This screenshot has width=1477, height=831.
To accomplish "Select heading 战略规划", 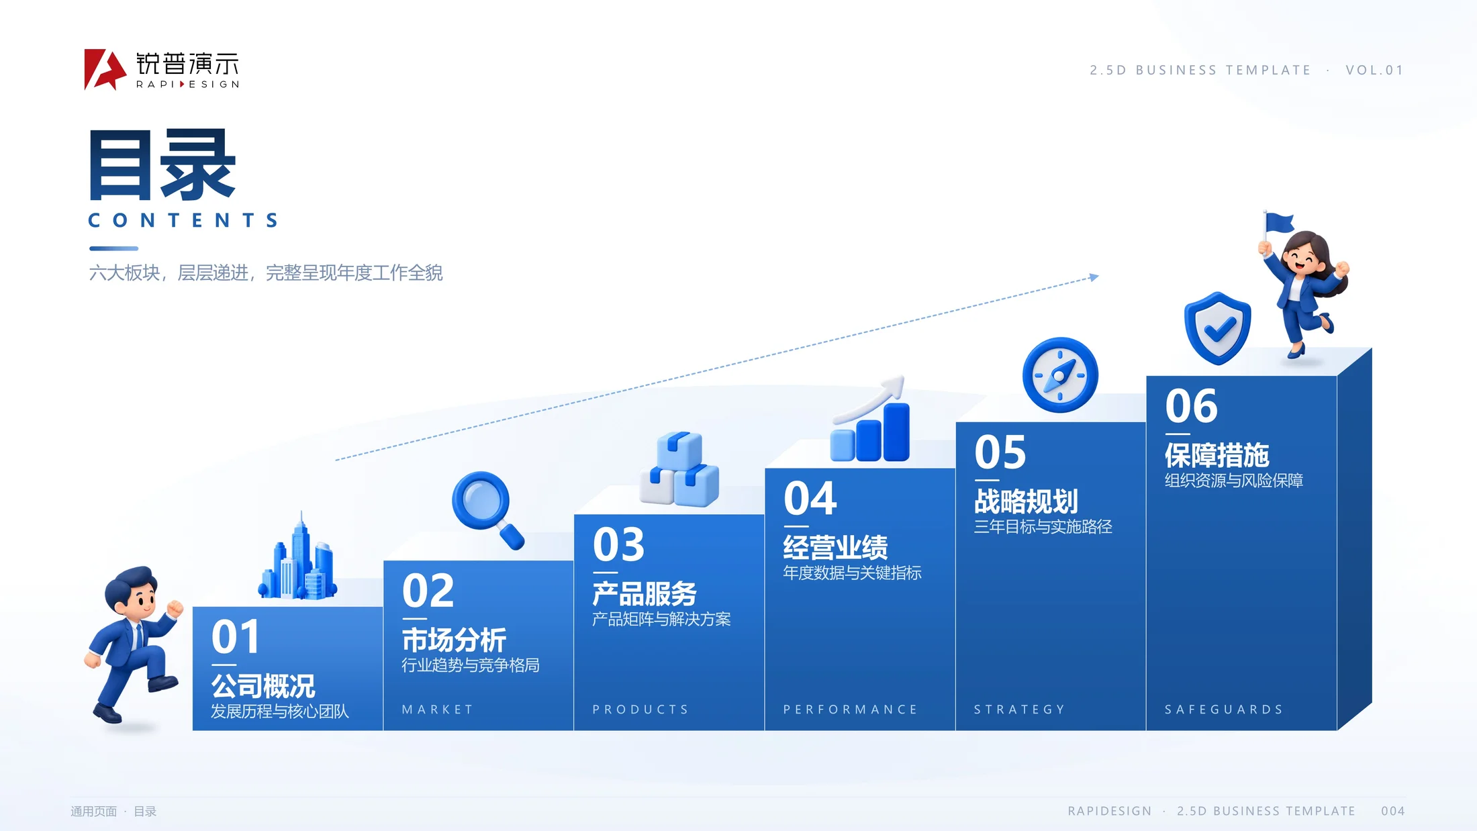I will pyautogui.click(x=1026, y=501).
